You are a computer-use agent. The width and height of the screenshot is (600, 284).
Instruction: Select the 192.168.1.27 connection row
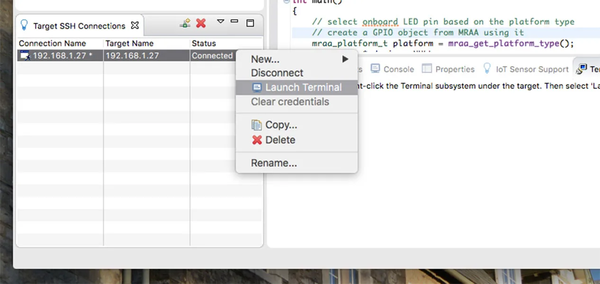coord(62,55)
